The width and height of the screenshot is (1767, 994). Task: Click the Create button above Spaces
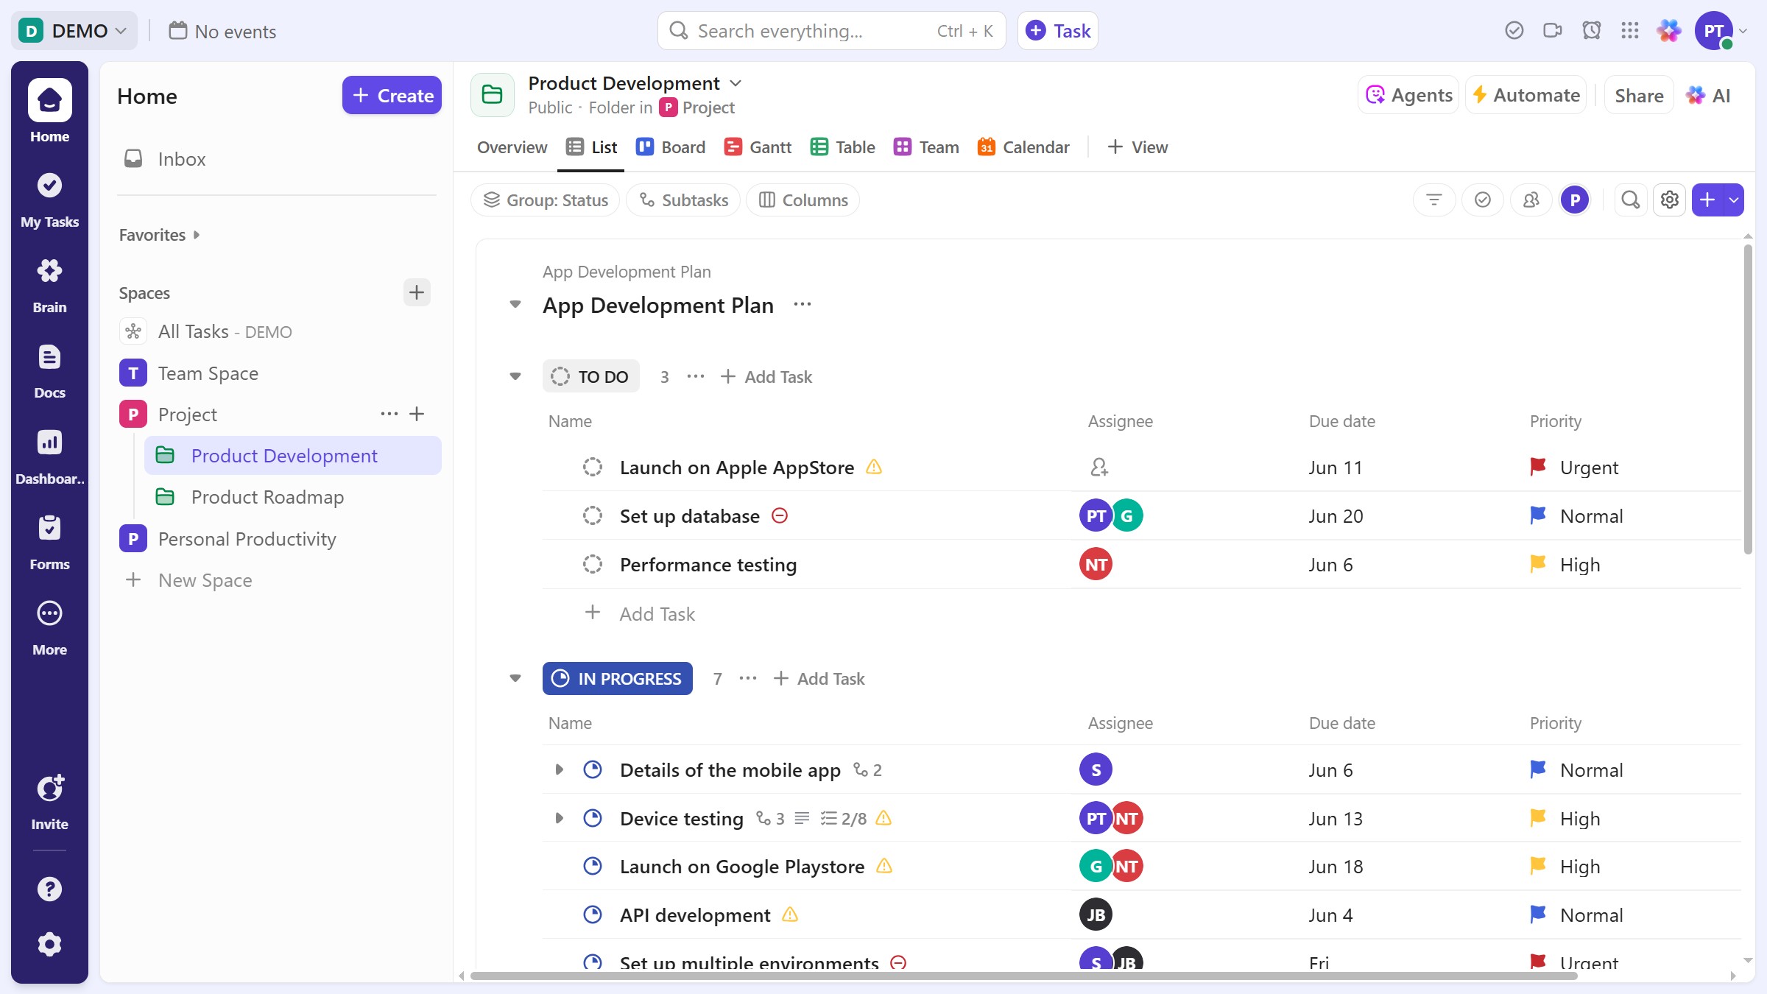392,95
